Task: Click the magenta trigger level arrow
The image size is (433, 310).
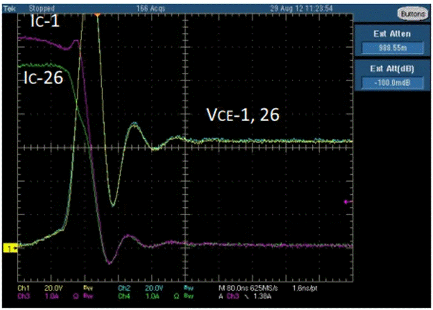Action: (x=348, y=202)
